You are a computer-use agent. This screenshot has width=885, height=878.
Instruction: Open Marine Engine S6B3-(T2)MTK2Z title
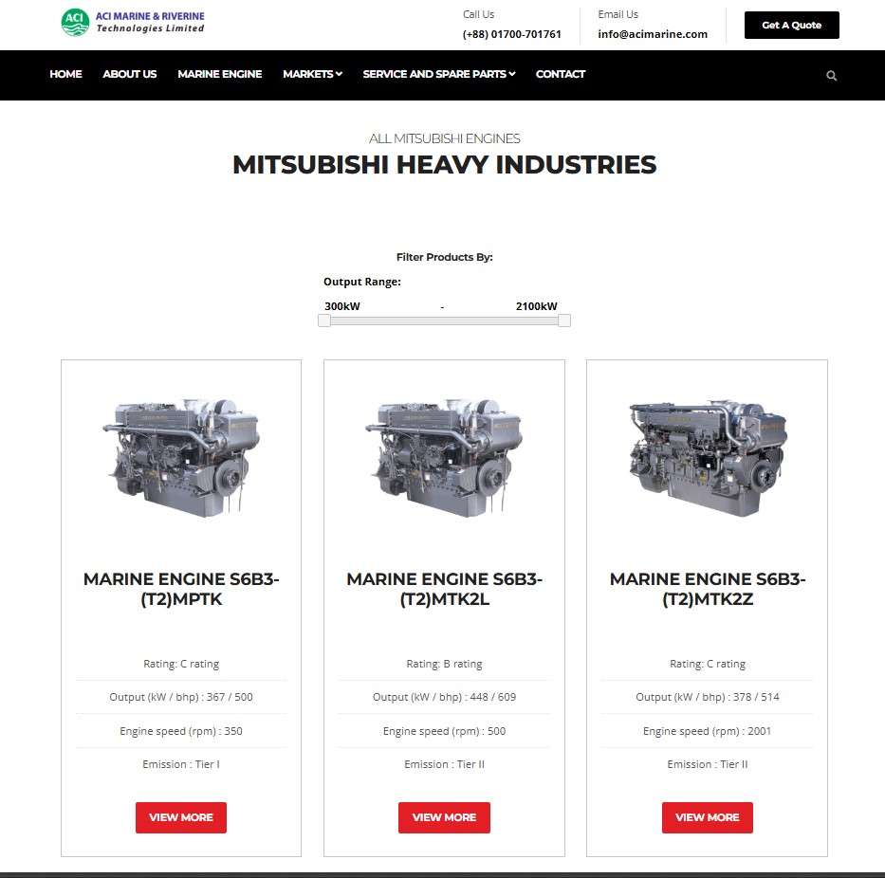point(708,589)
